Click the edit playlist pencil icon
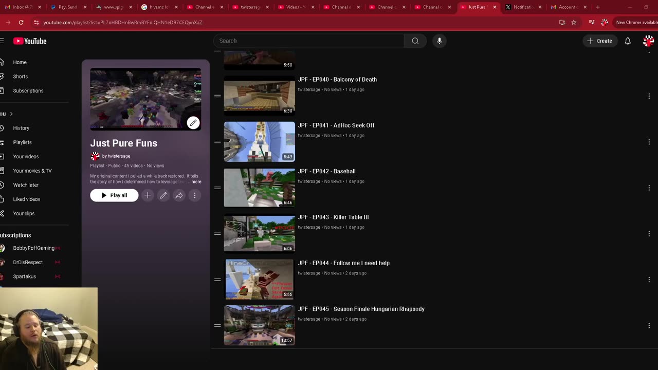Viewport: 658px width, 370px height. click(x=163, y=195)
